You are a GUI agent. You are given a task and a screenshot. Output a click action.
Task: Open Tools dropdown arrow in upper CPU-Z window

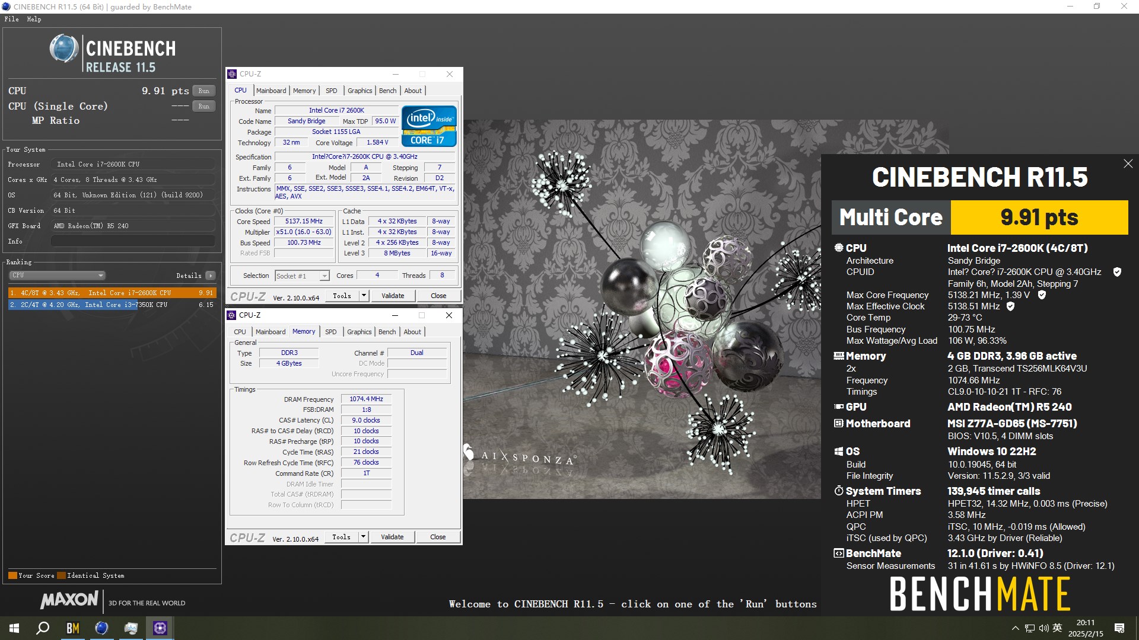tap(364, 296)
